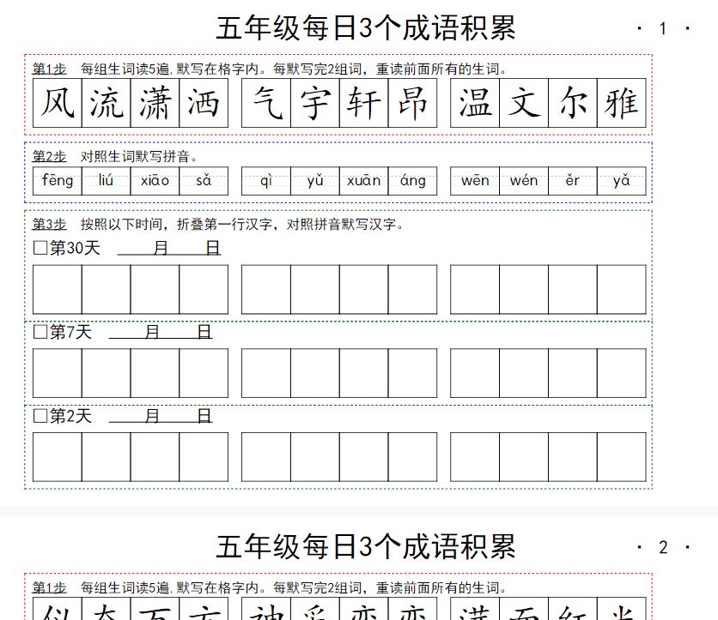This screenshot has width=718, height=620.
Task: Tick the 第30天 checkbox
Action: (40, 249)
